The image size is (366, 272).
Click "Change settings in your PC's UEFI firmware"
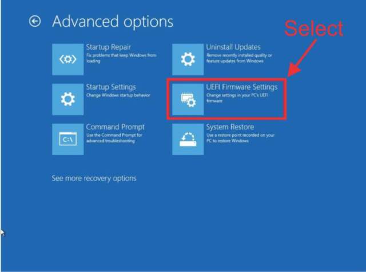click(x=237, y=98)
